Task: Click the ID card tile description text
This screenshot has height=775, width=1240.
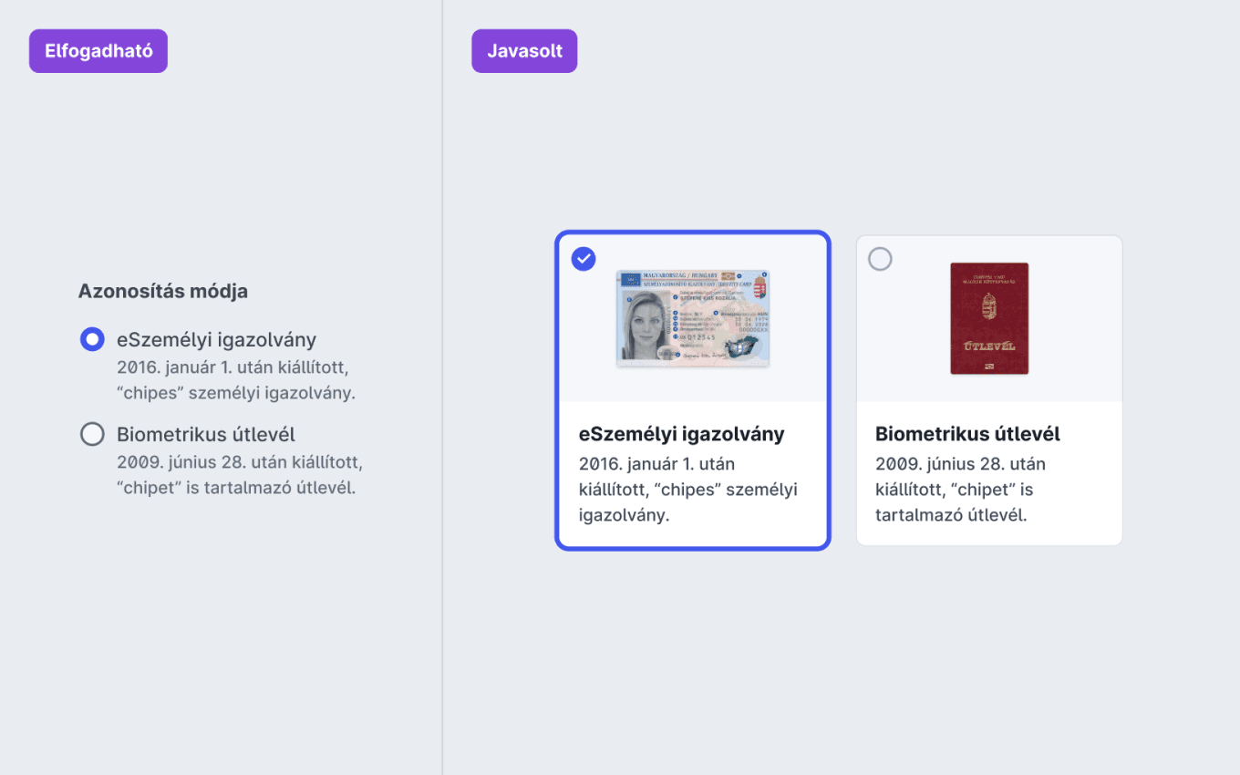Action: tap(688, 490)
